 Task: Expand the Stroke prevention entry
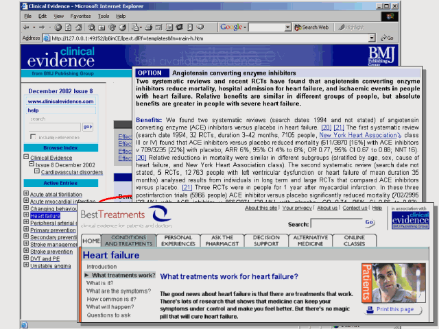(25, 252)
